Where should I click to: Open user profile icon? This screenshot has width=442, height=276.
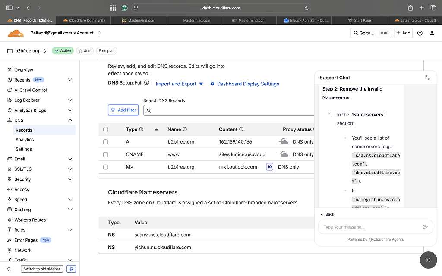(432, 33)
